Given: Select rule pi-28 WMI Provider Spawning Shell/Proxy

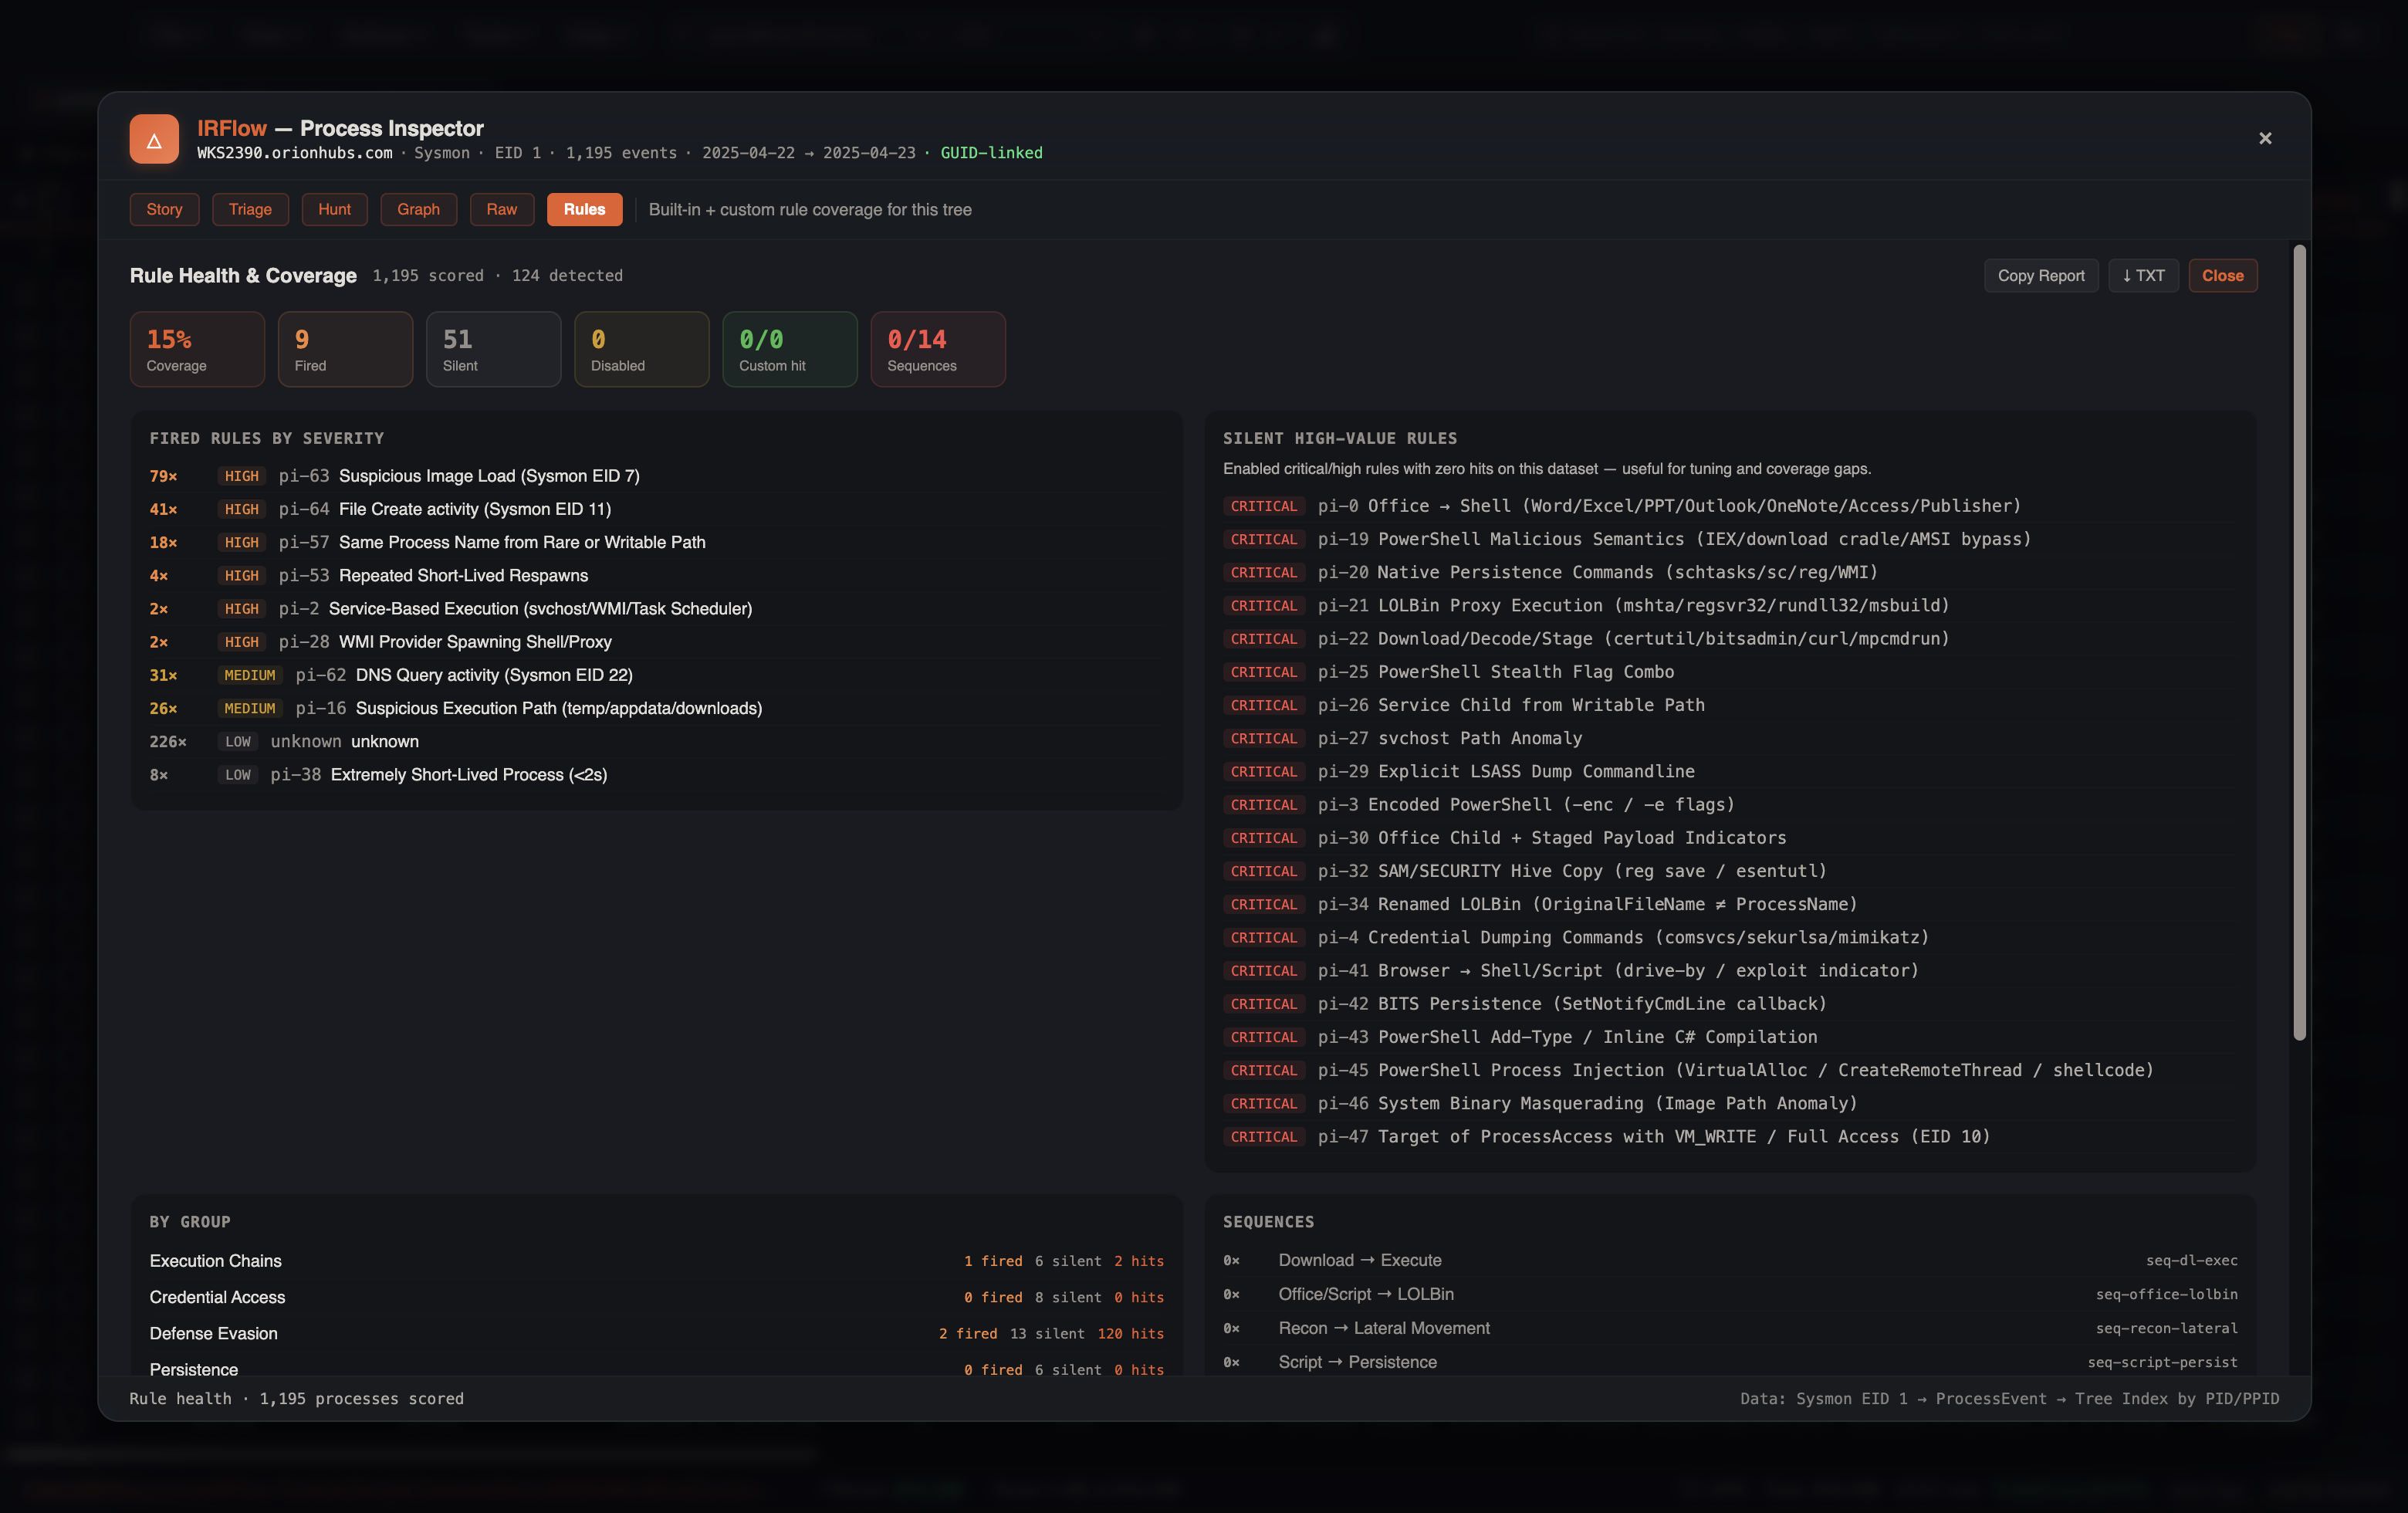Looking at the screenshot, I should pyautogui.click(x=656, y=642).
